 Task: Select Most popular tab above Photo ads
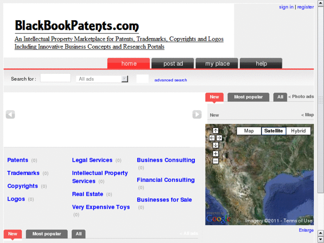248,97
